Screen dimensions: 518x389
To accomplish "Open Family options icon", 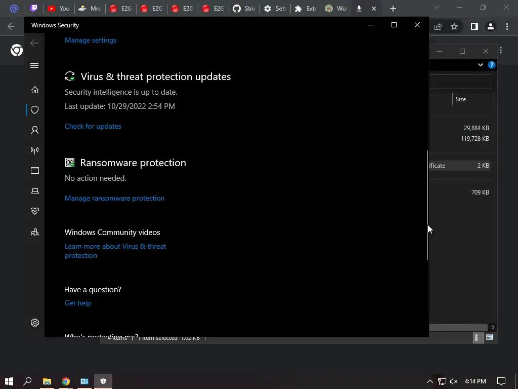I will click(35, 232).
